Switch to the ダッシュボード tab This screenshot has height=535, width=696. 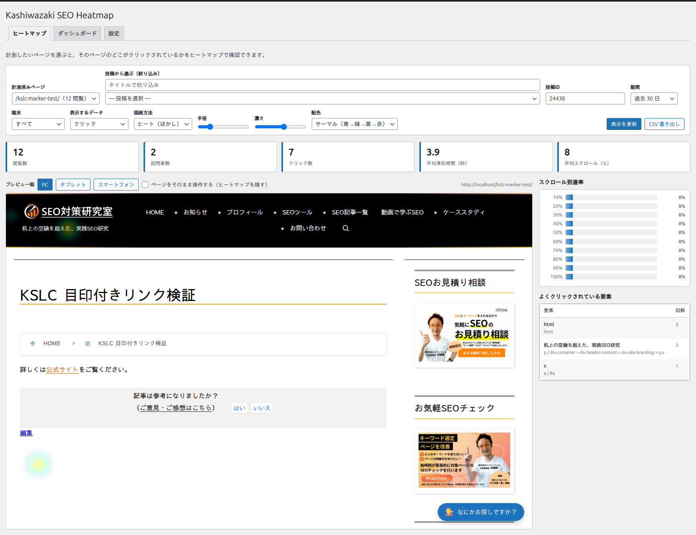[77, 33]
